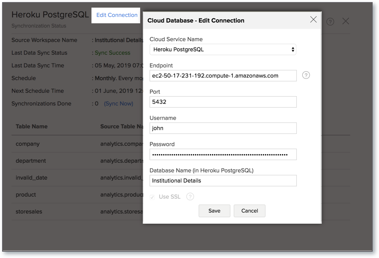Click the Next Schedule Time label
Image resolution: width=379 pixels, height=258 pixels.
pyautogui.click(x=38, y=91)
